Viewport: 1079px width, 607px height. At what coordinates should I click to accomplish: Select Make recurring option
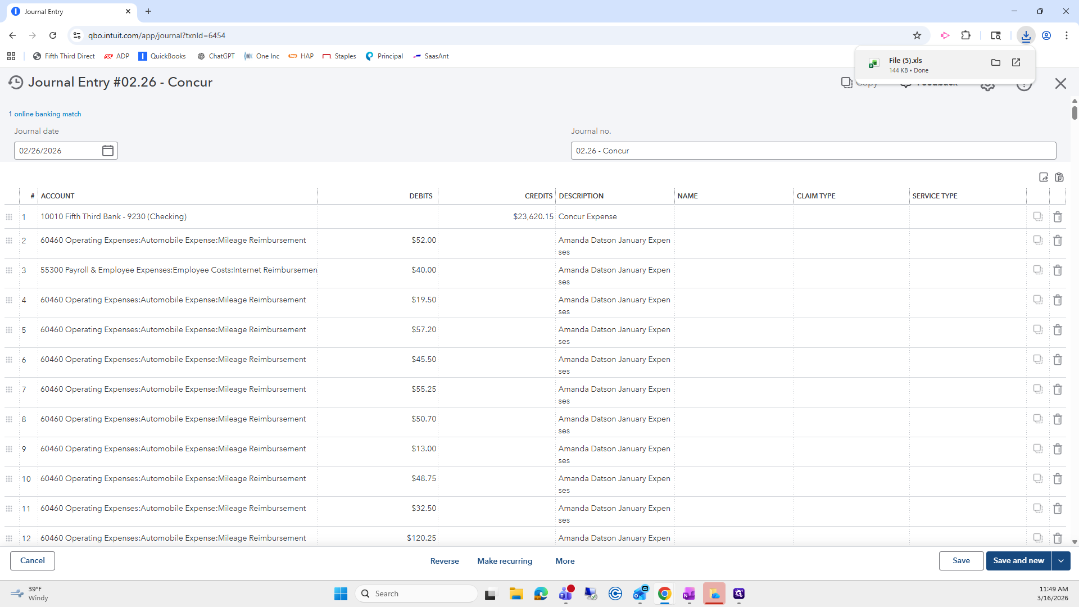tap(505, 561)
